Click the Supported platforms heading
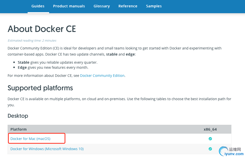Screen dimensions: 245x158 [40, 88]
